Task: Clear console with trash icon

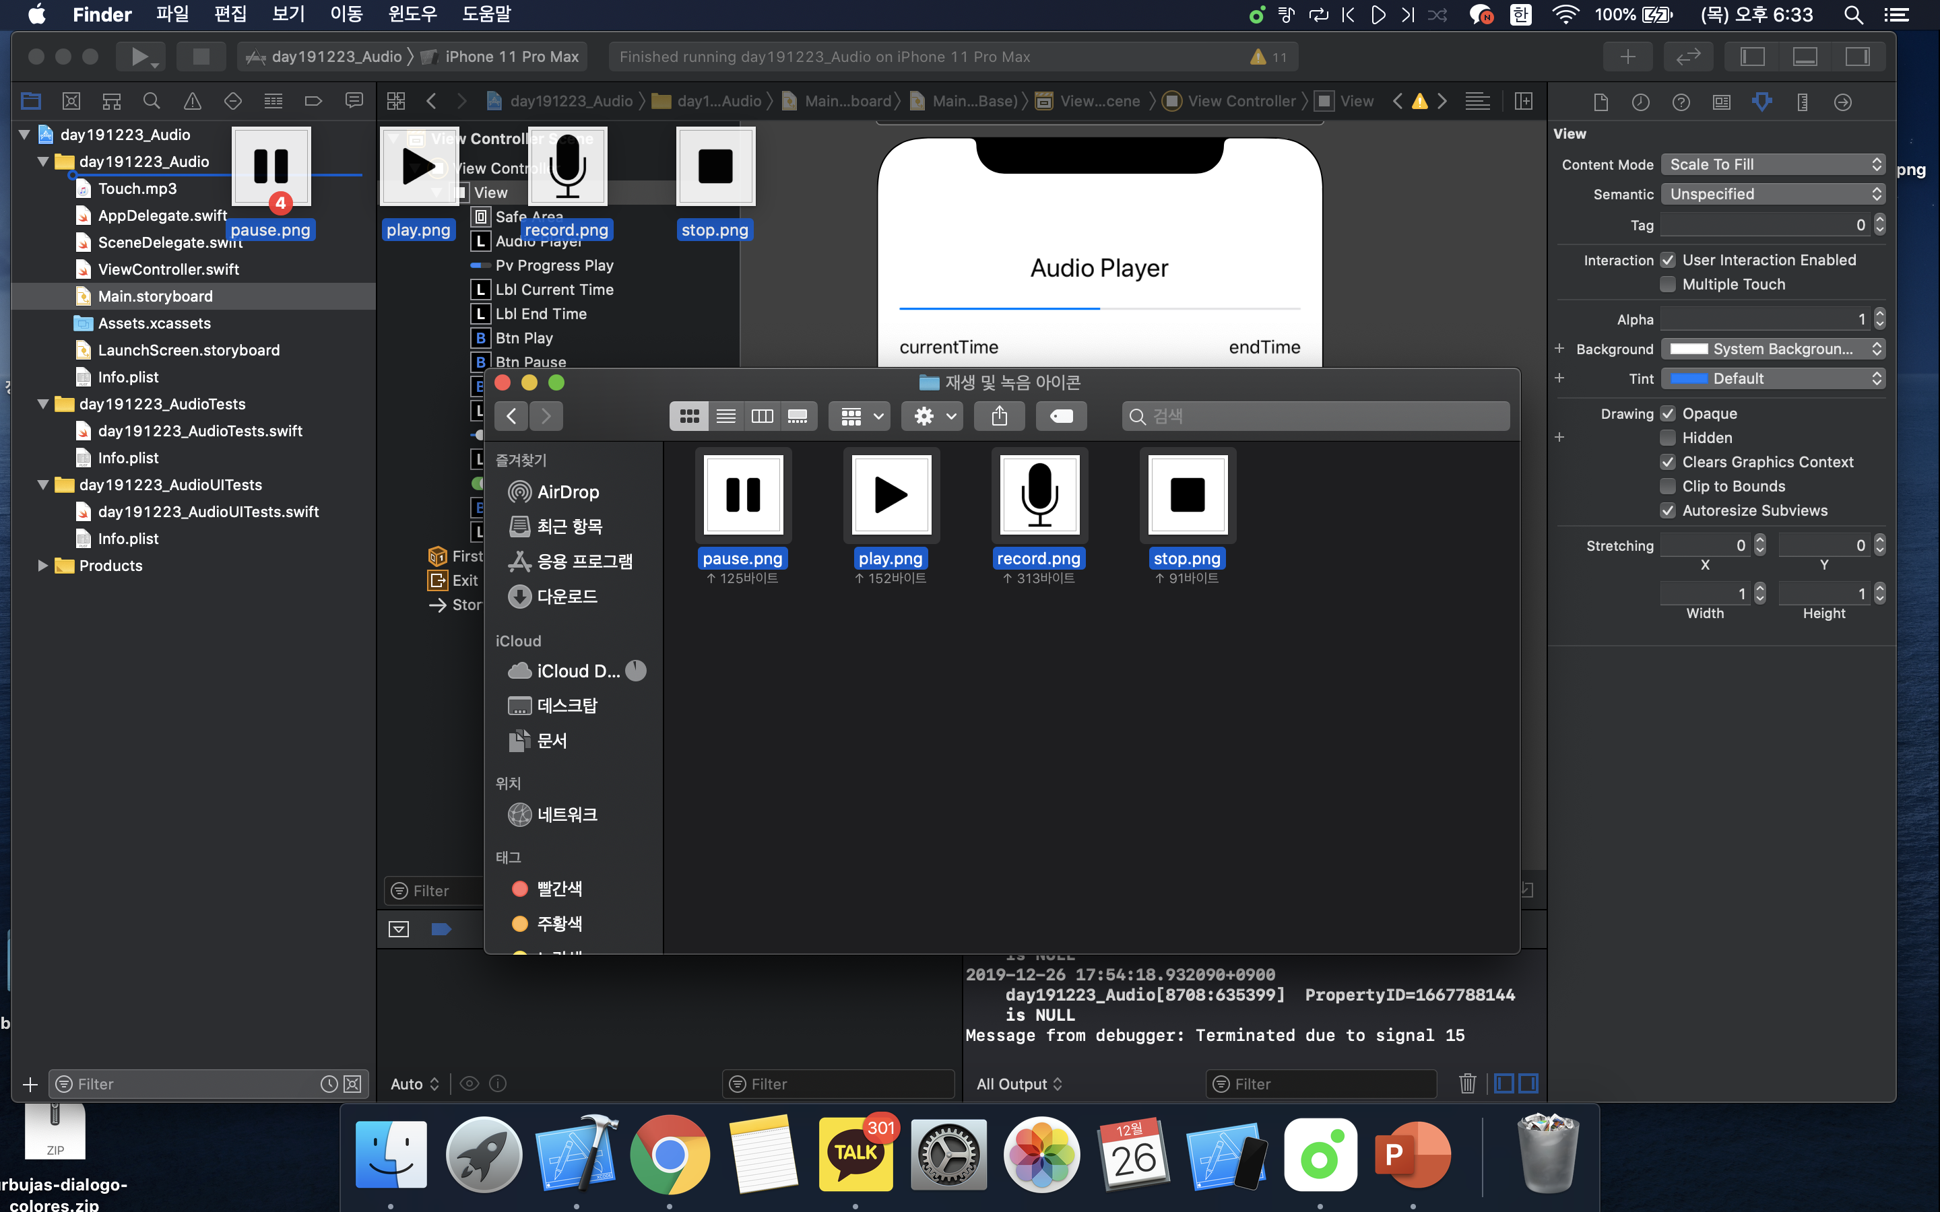Action: click(1467, 1084)
